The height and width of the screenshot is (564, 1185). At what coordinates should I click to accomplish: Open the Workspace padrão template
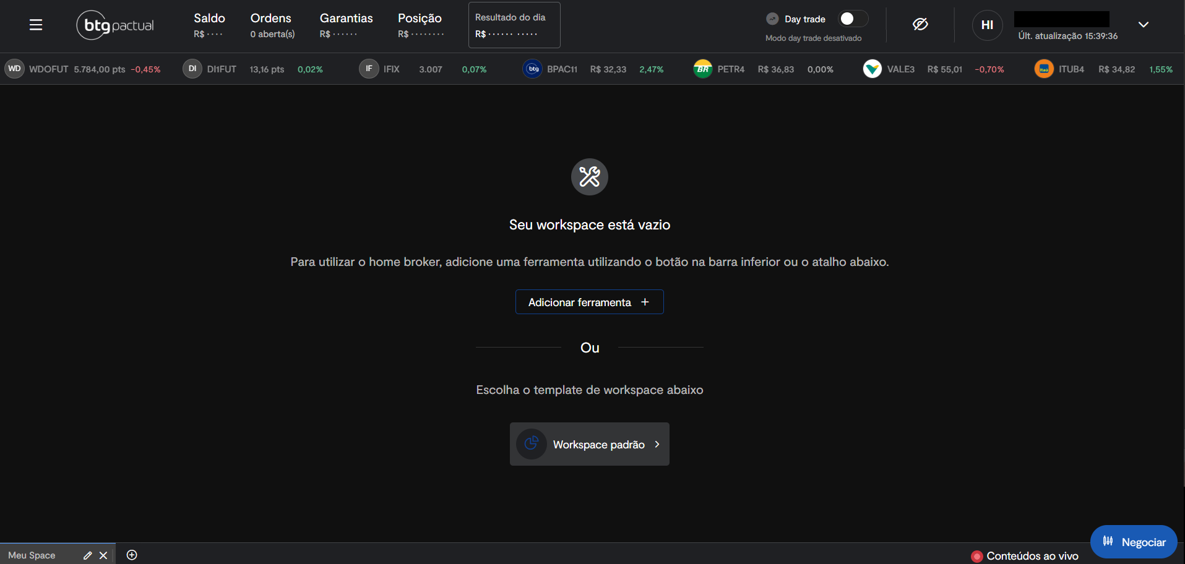pos(589,444)
